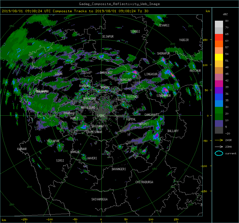
Task: Click the SINDHANUR city label
Action: pyautogui.click(x=164, y=96)
